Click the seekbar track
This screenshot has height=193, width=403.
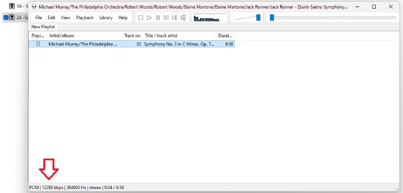pyautogui.click(x=333, y=18)
